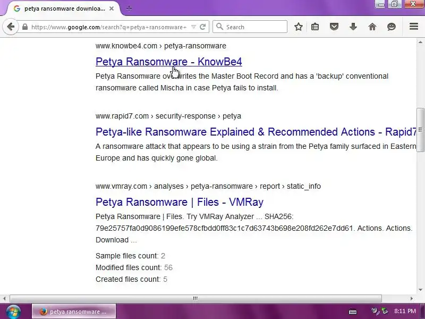The width and height of the screenshot is (425, 319).
Task: Open the Firefox hamburger menu
Action: click(414, 26)
